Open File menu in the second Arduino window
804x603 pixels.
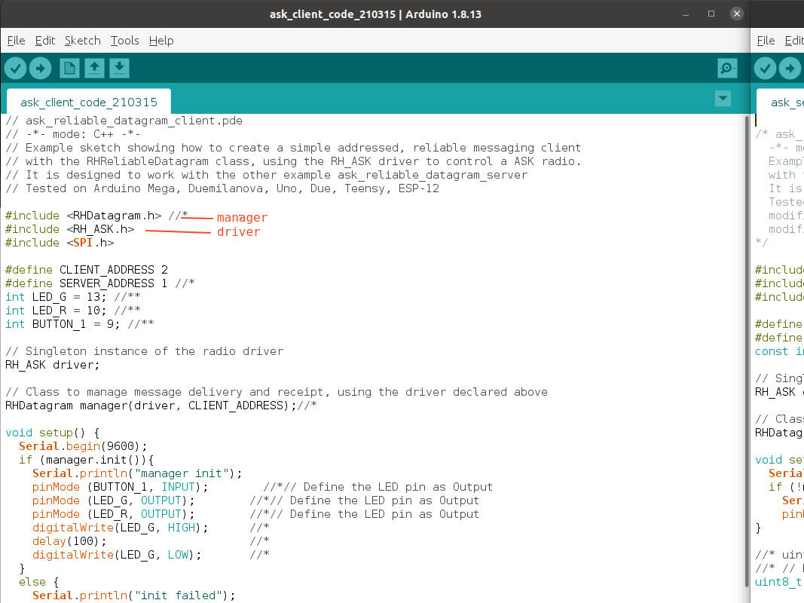(x=766, y=41)
